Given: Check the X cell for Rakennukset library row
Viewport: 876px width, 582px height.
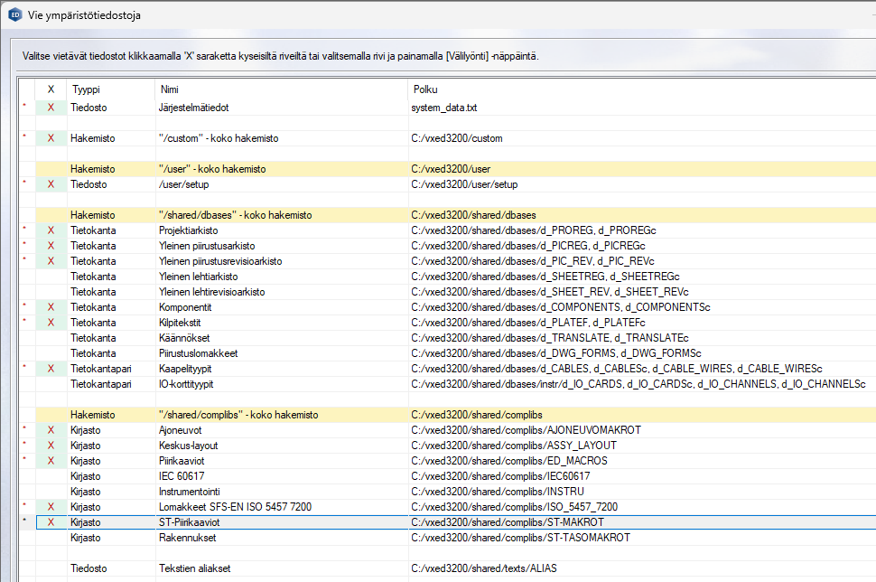Looking at the screenshot, I should click(x=51, y=538).
